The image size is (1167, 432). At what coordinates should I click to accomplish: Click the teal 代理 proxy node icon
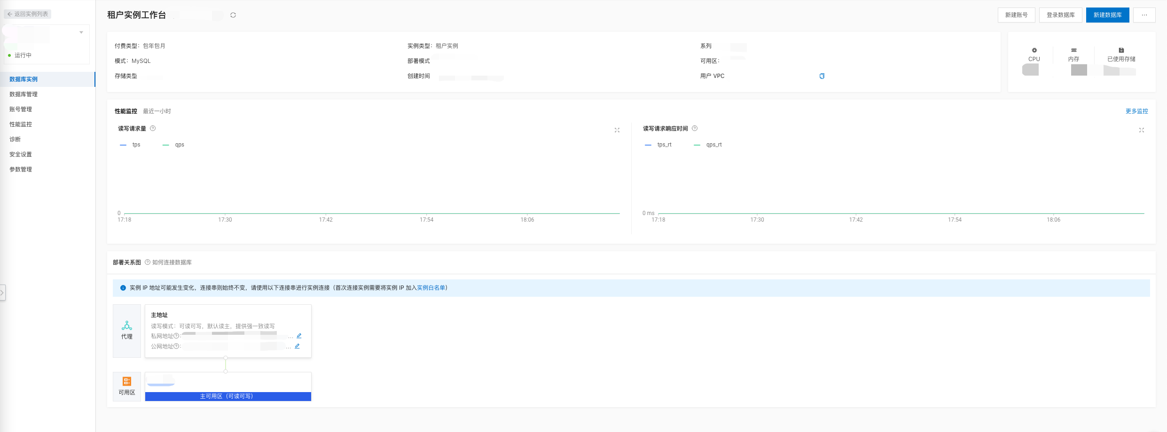126,325
